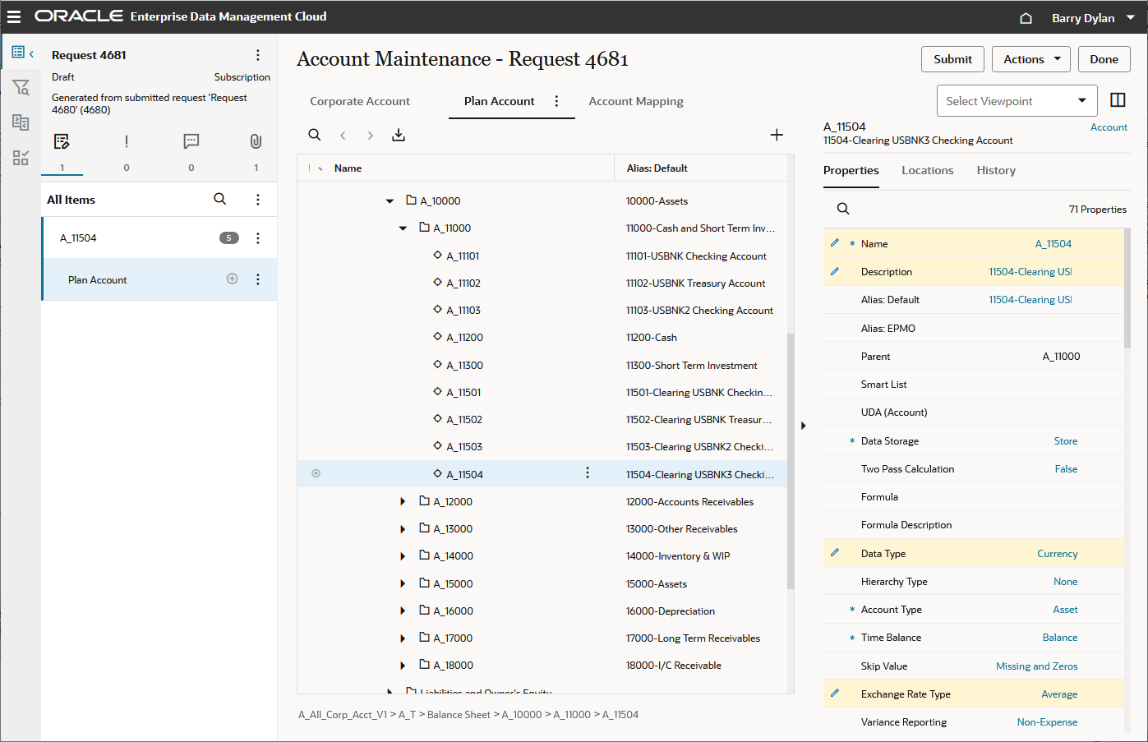Image resolution: width=1148 pixels, height=742 pixels.
Task: Open A_11504 row actions menu
Action: [x=588, y=472]
